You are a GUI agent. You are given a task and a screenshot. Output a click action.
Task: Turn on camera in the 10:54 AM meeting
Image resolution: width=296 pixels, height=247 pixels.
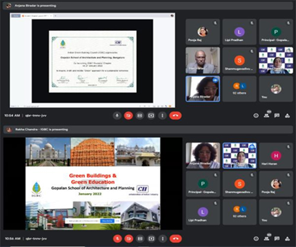coord(128,115)
